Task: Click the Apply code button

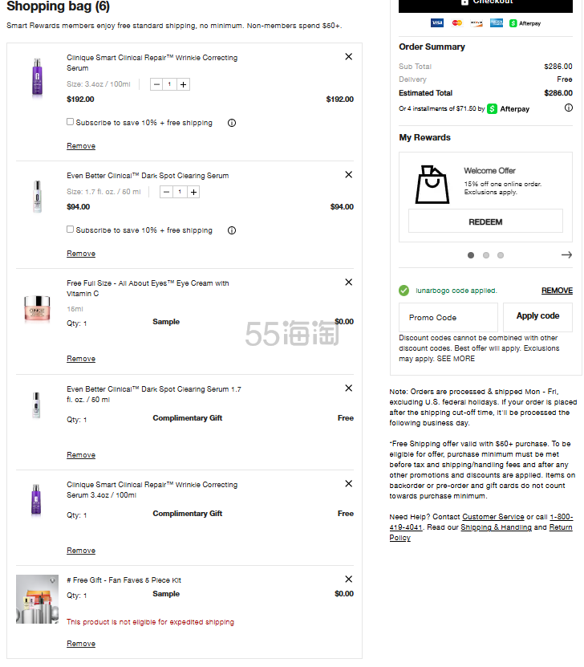Action: coord(537,316)
